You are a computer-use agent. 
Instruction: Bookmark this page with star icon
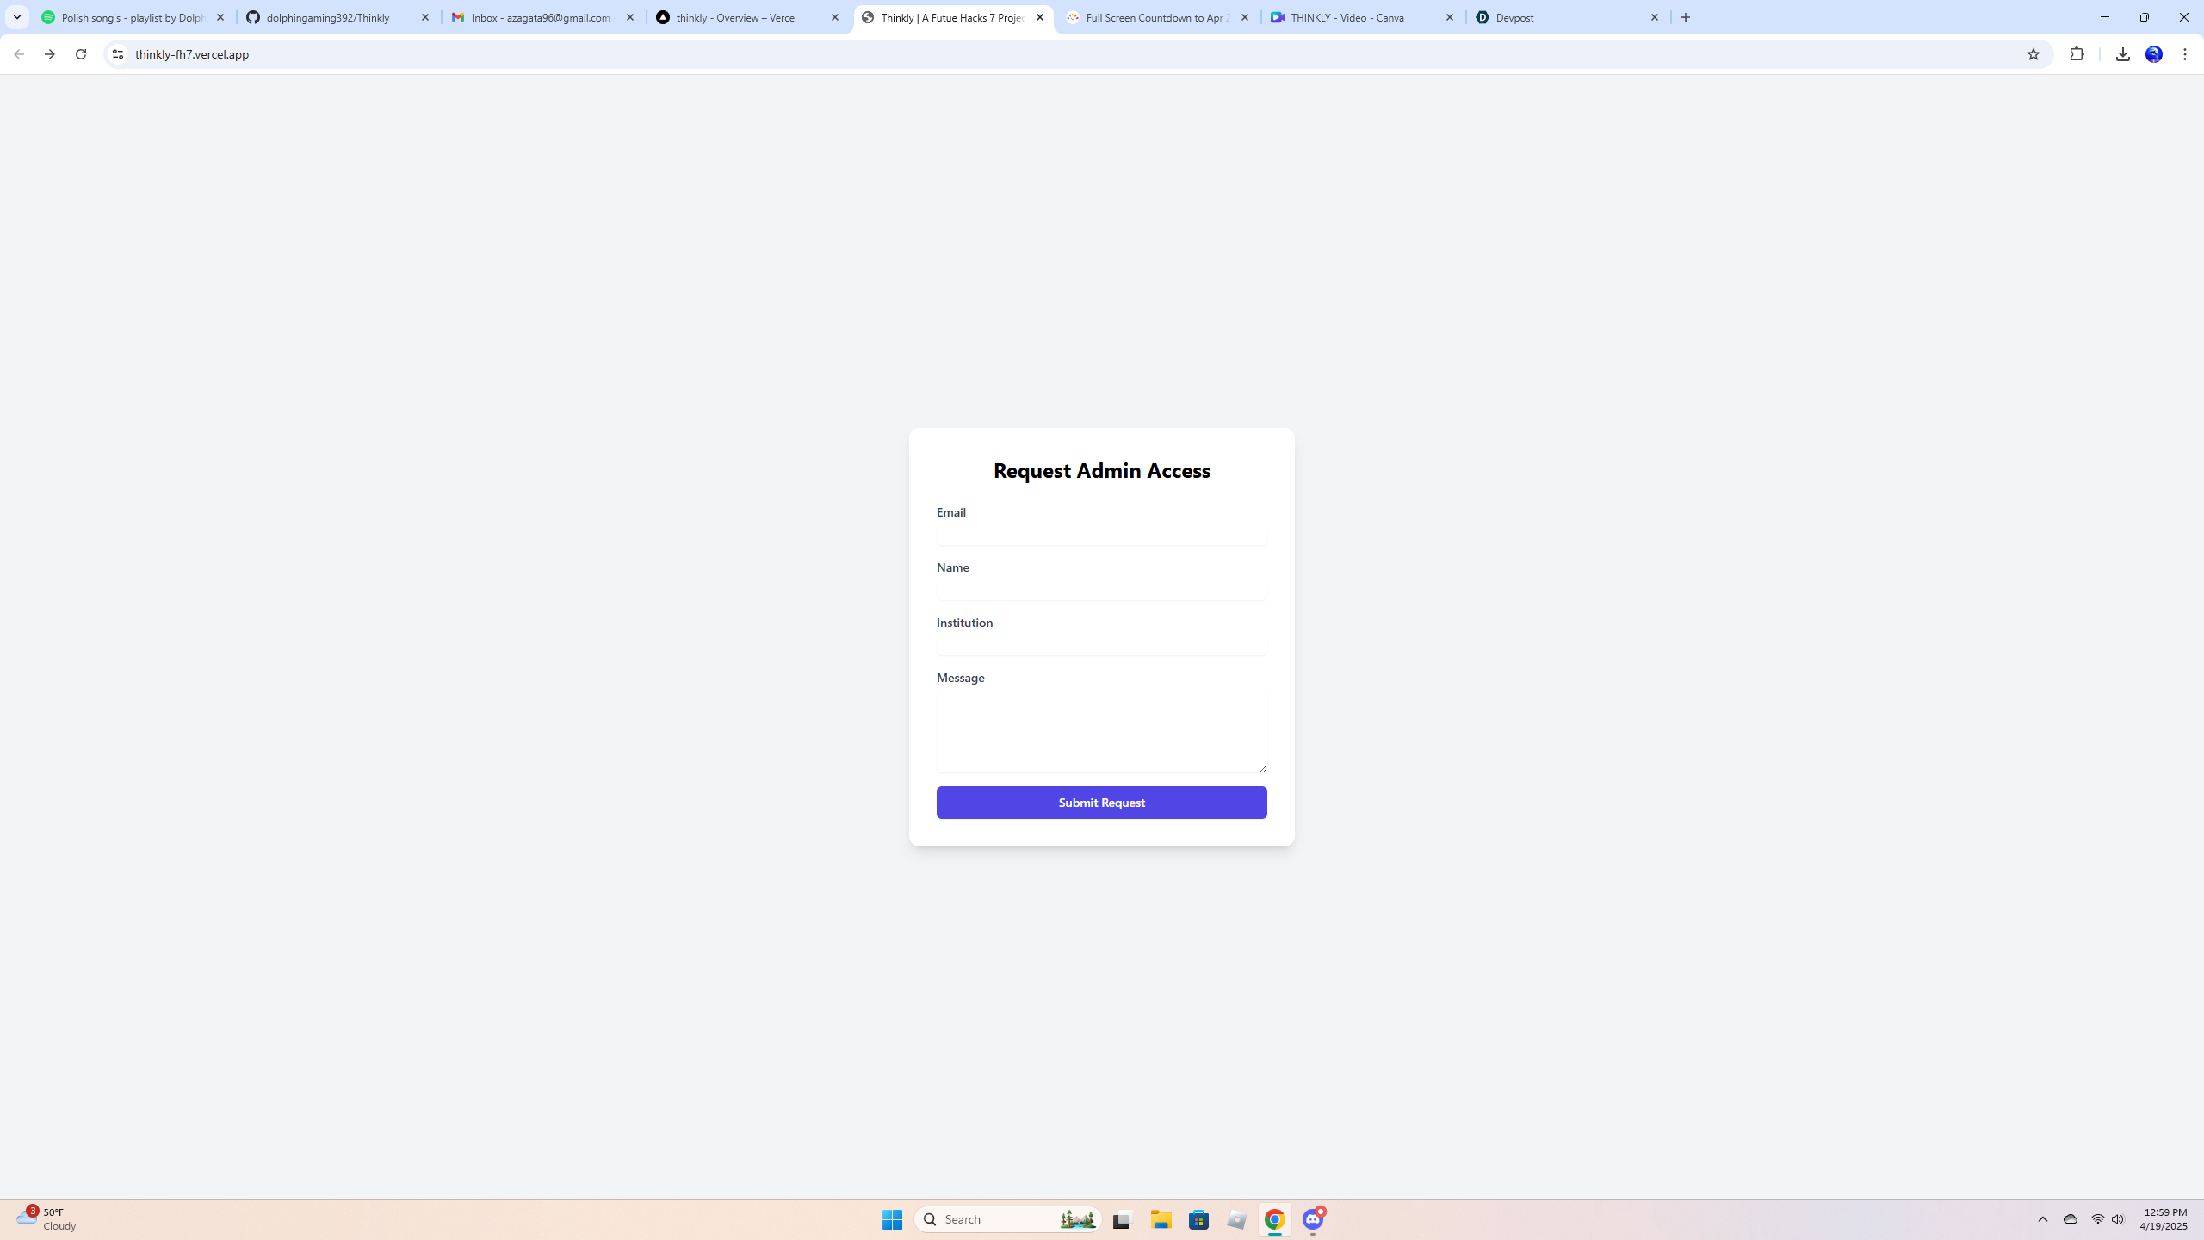(x=2034, y=54)
